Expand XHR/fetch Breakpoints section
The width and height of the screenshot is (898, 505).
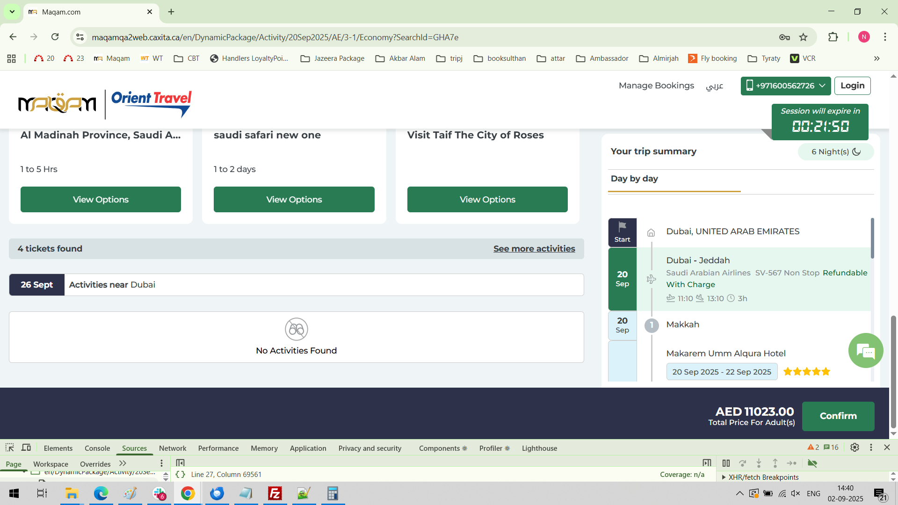(x=724, y=477)
